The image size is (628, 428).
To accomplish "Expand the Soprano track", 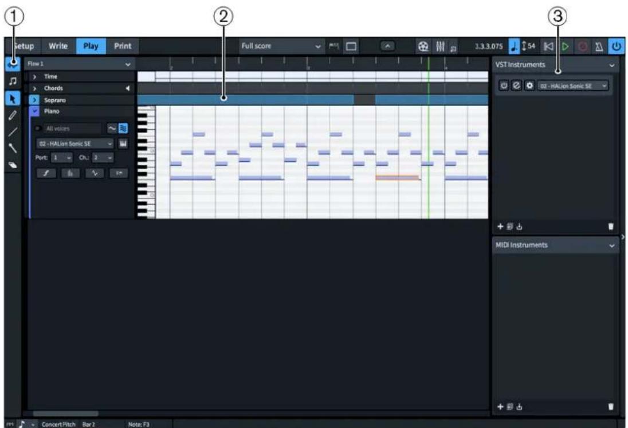I will (x=34, y=100).
